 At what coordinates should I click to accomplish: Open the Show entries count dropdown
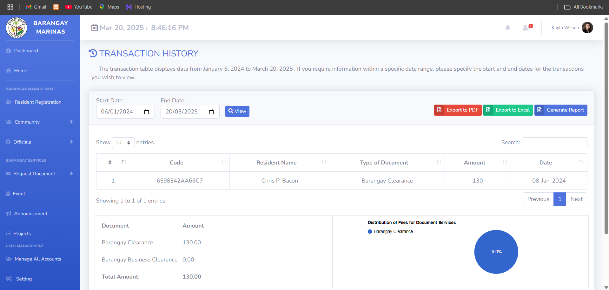coord(123,143)
